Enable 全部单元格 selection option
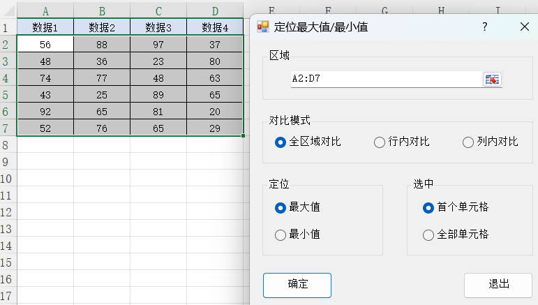 coord(428,235)
